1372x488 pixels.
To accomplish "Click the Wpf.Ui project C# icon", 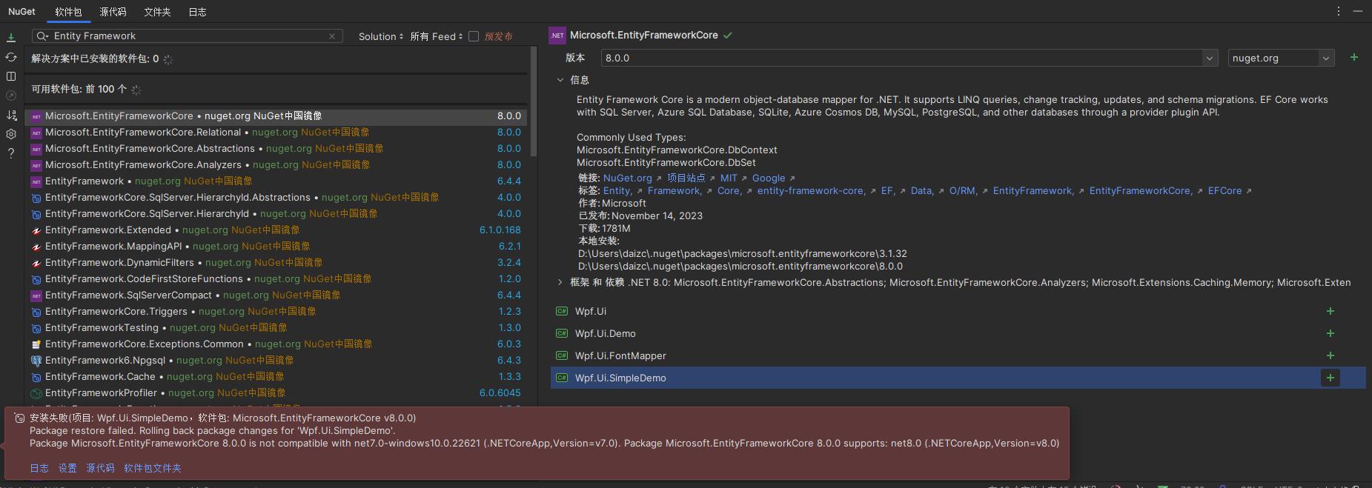I will [562, 311].
